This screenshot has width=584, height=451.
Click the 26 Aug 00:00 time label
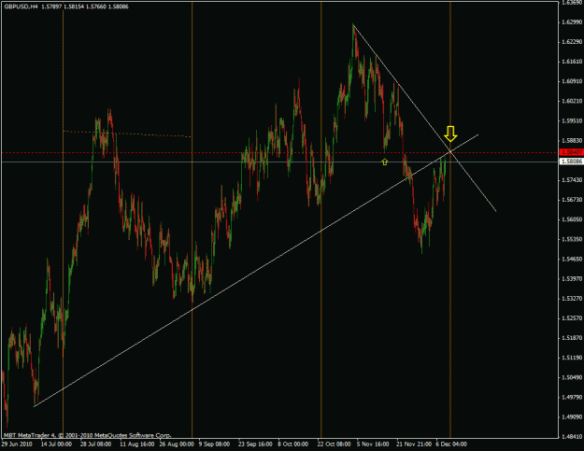(x=177, y=444)
